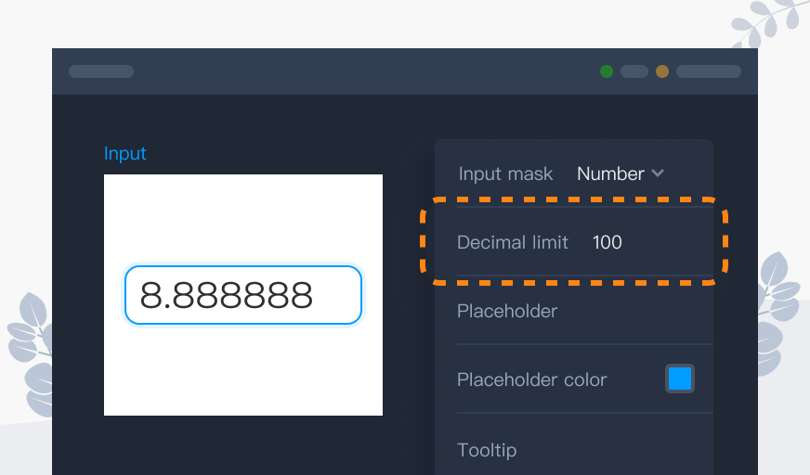The width and height of the screenshot is (810, 475).
Task: Select the Tooltip property row
Action: pyautogui.click(x=576, y=450)
